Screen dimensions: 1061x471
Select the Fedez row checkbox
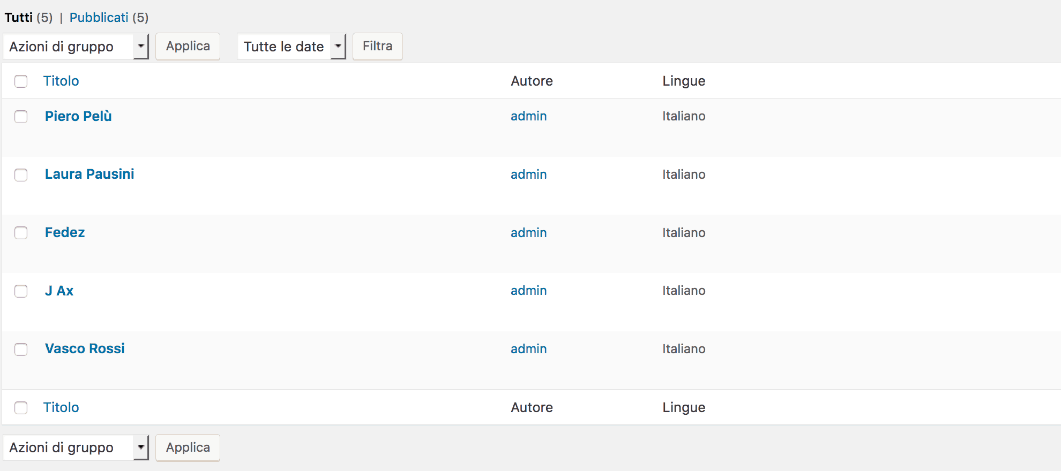[21, 233]
